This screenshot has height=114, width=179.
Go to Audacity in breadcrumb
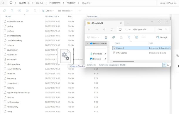click(x=71, y=3)
